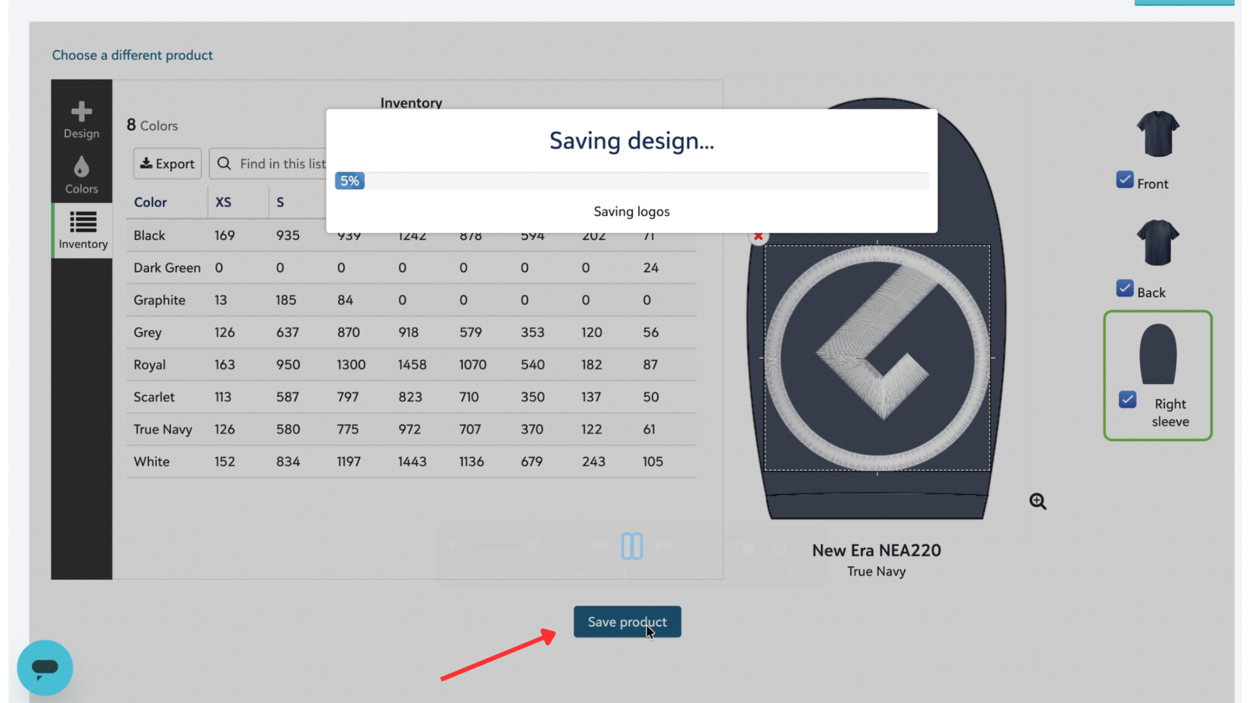Click the zoom-in magnifier icon

click(x=1037, y=501)
